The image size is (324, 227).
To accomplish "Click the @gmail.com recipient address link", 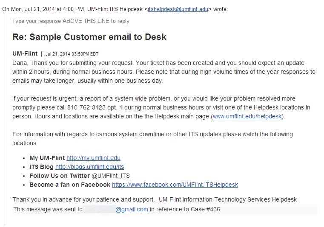I will tap(132, 210).
